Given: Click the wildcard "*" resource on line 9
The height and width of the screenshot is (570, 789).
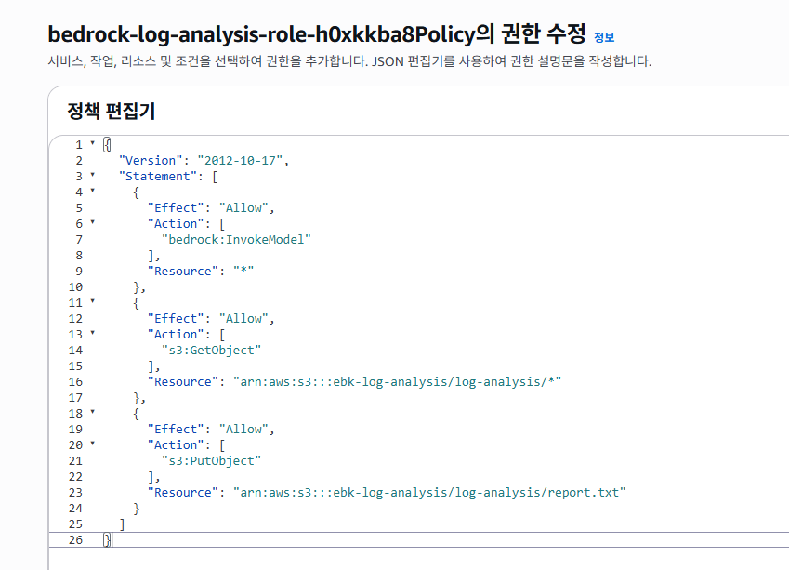Looking at the screenshot, I should coord(243,271).
